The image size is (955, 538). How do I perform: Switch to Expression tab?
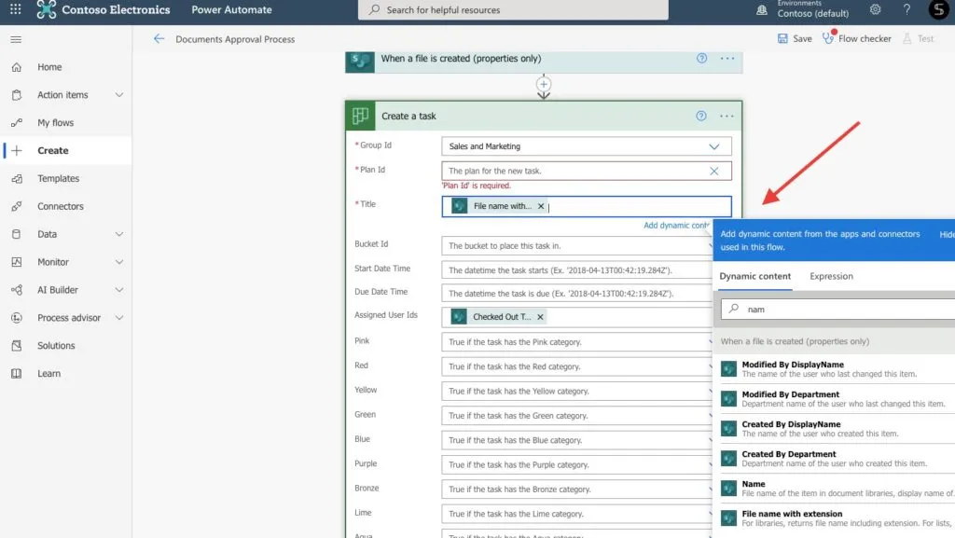click(x=831, y=276)
